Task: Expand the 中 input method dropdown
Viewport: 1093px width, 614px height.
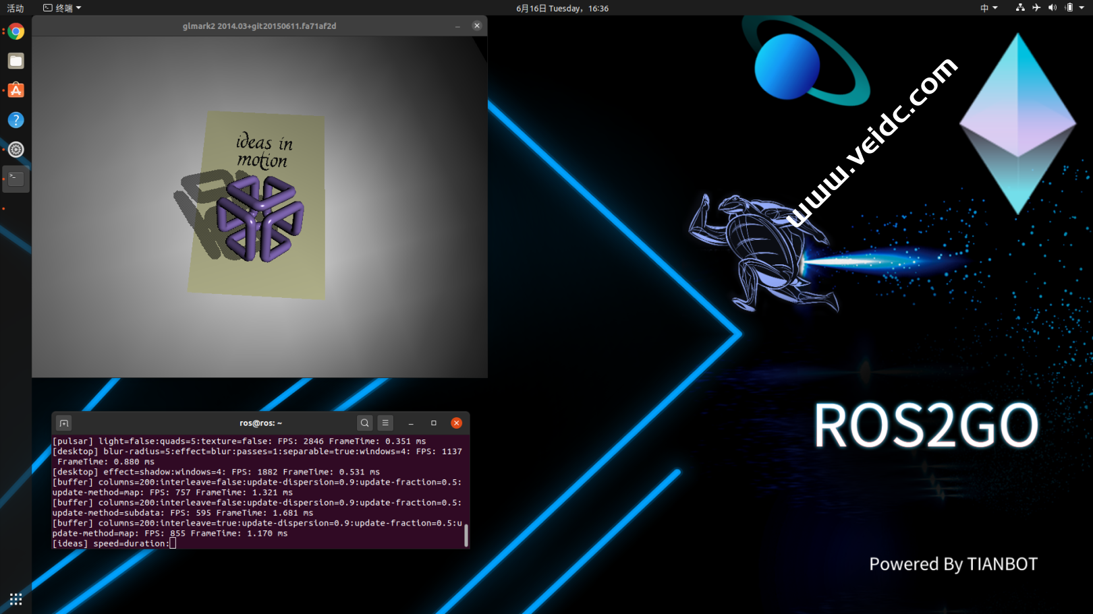Action: click(x=988, y=8)
